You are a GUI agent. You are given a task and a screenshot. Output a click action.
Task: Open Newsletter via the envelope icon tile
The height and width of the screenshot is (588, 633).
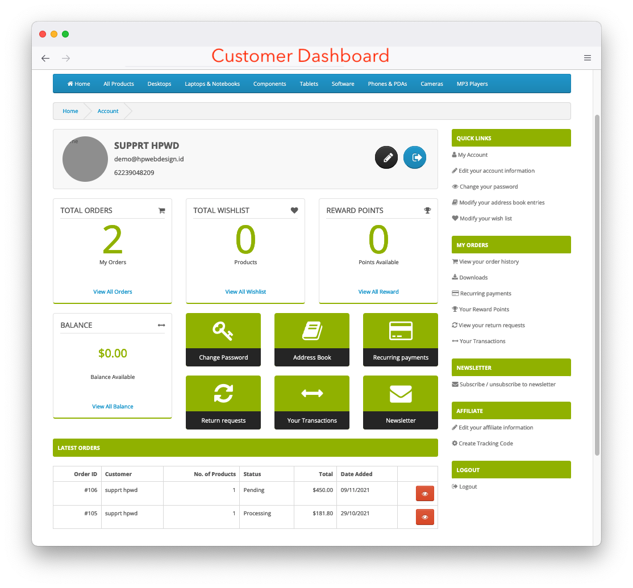click(400, 393)
